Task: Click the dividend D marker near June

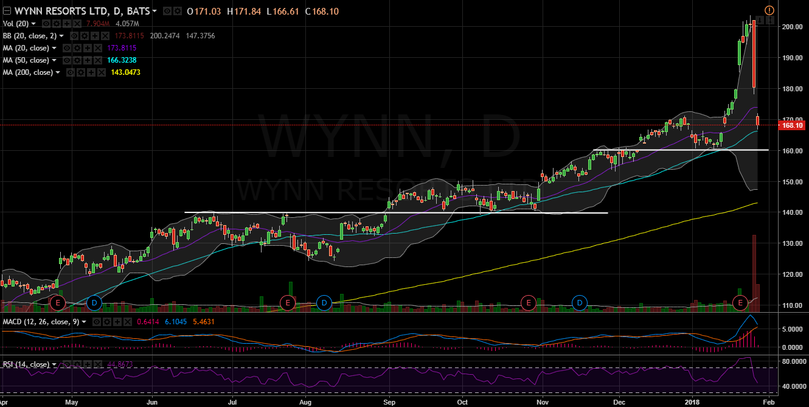Action: [94, 302]
